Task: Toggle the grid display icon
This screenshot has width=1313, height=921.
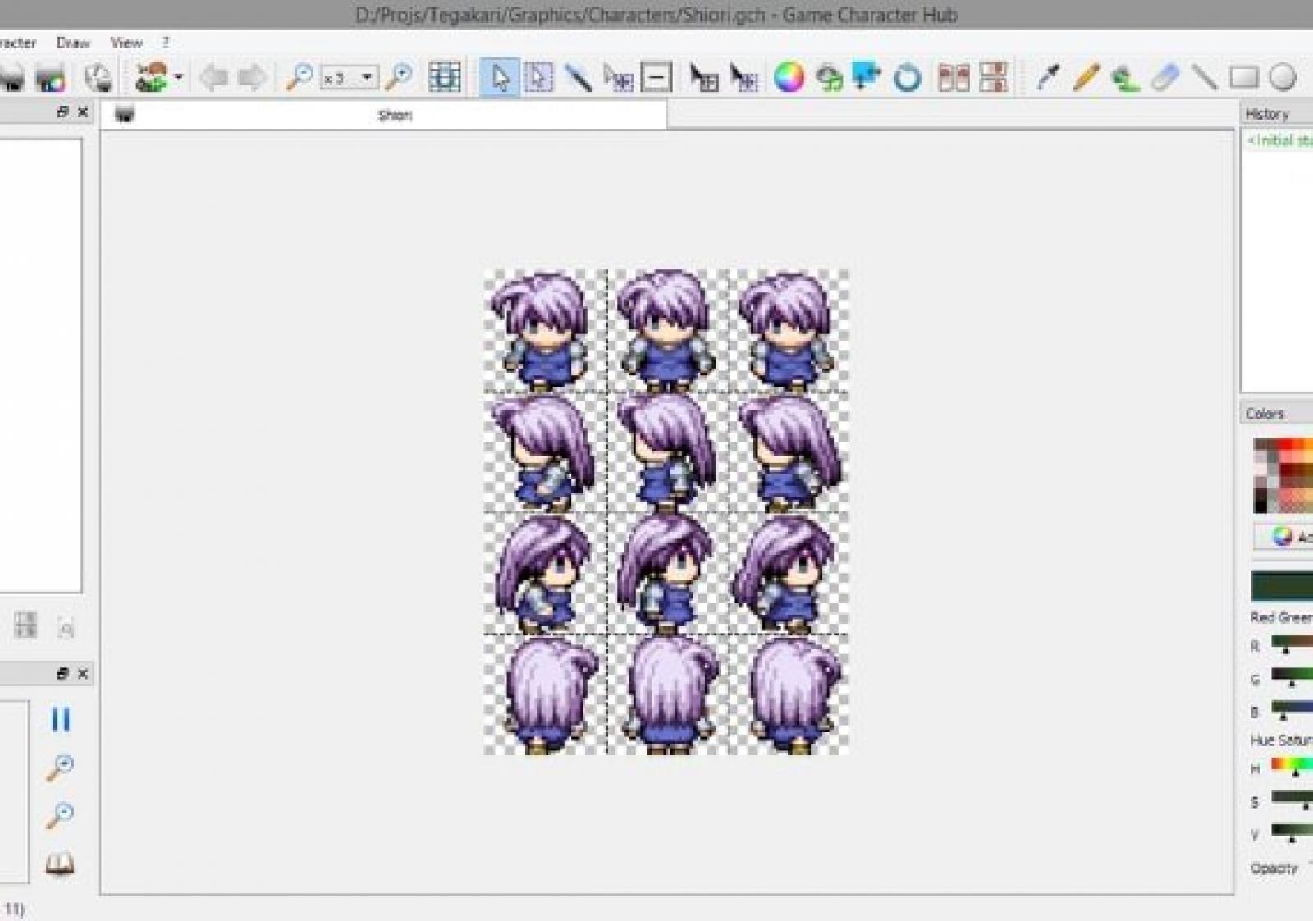Action: [x=444, y=78]
